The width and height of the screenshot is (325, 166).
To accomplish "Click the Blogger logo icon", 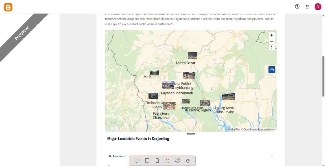I will tap(8, 7).
